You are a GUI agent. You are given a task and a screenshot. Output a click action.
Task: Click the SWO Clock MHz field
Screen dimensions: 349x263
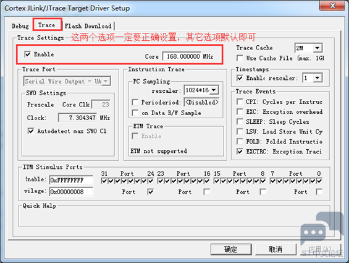[77, 118]
